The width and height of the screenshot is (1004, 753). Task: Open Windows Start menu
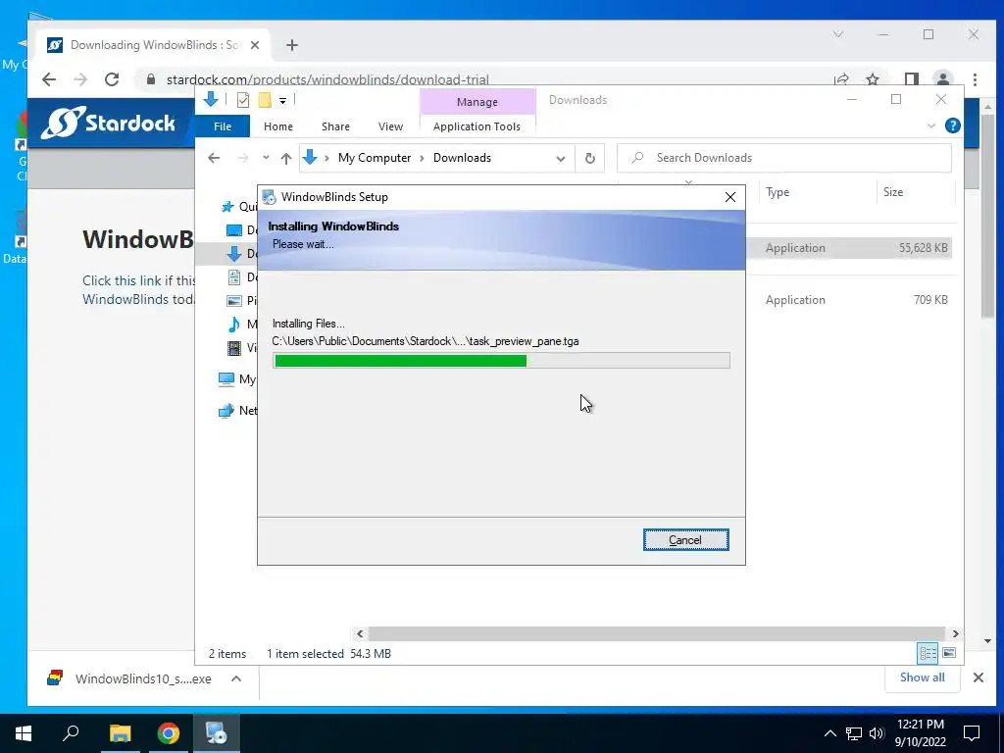click(24, 733)
